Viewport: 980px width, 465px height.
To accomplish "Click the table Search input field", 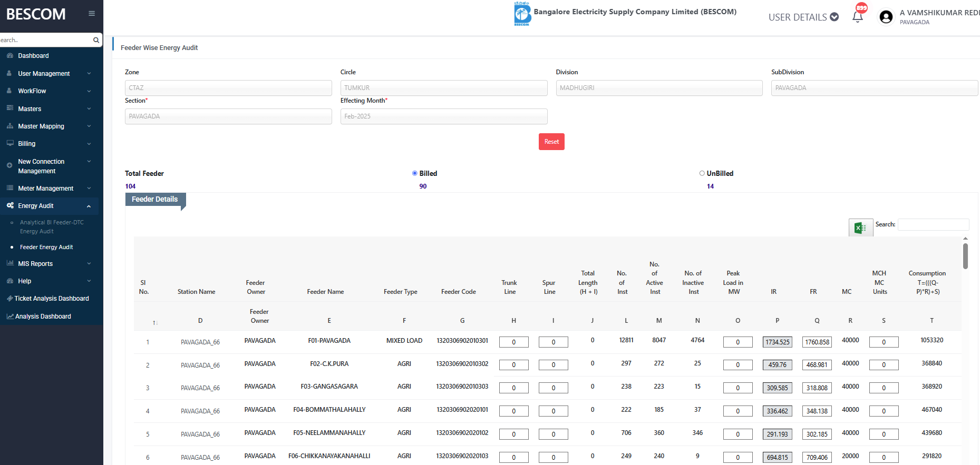I will [934, 224].
